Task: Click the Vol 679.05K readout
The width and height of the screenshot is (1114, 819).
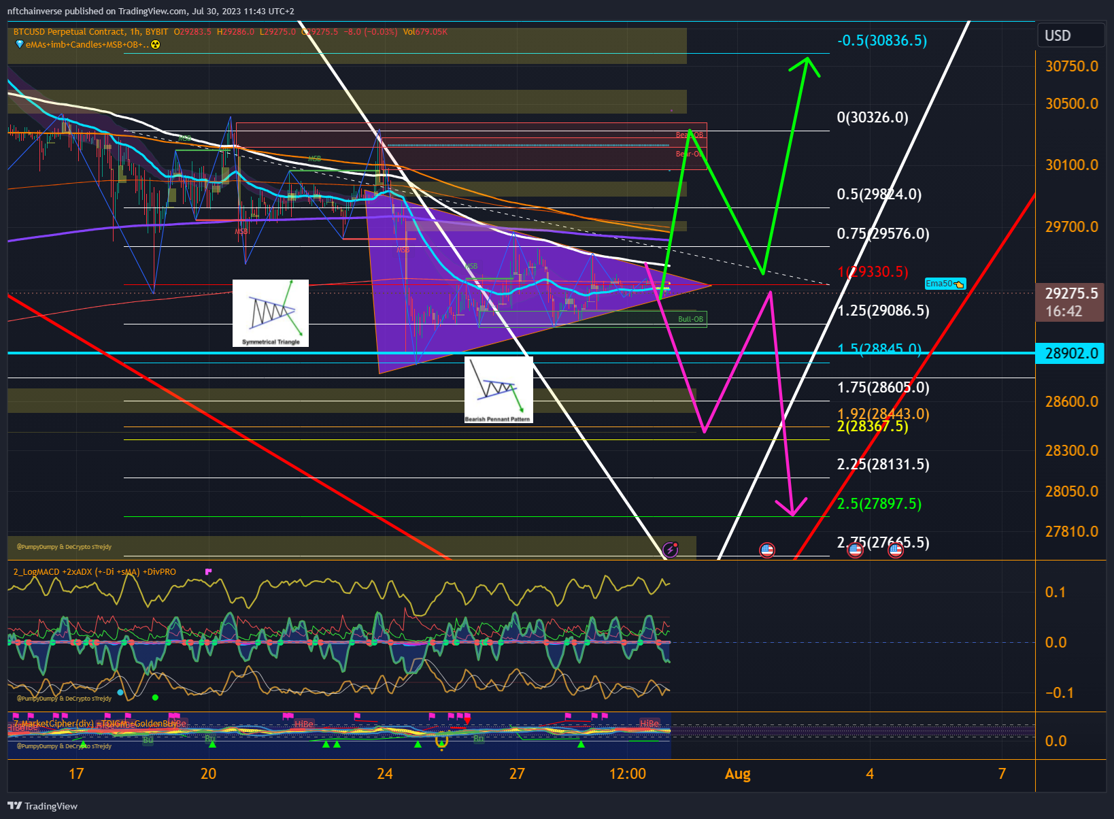Action: tap(425, 31)
